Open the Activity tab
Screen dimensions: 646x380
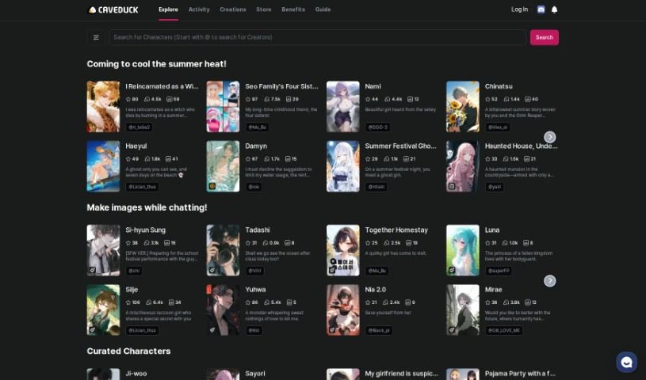[x=199, y=9]
